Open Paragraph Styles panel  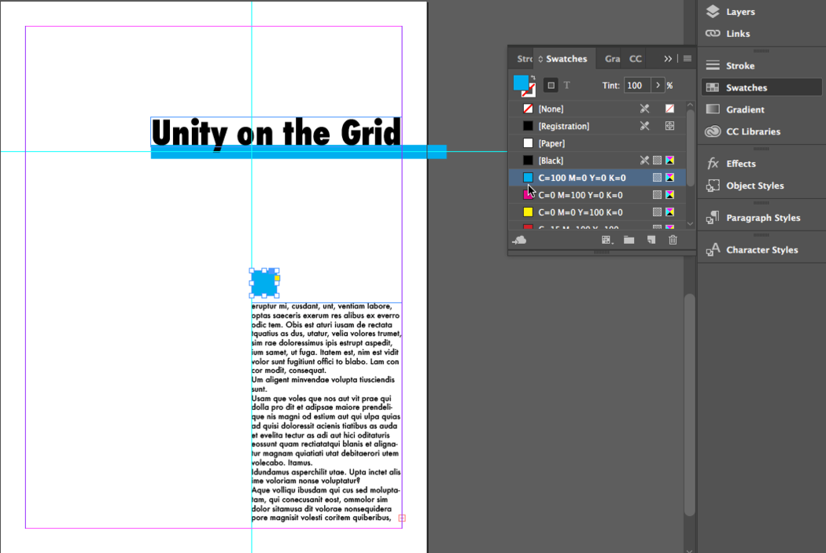pos(761,218)
